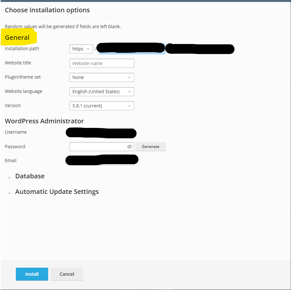Click the Username label

point(16,132)
